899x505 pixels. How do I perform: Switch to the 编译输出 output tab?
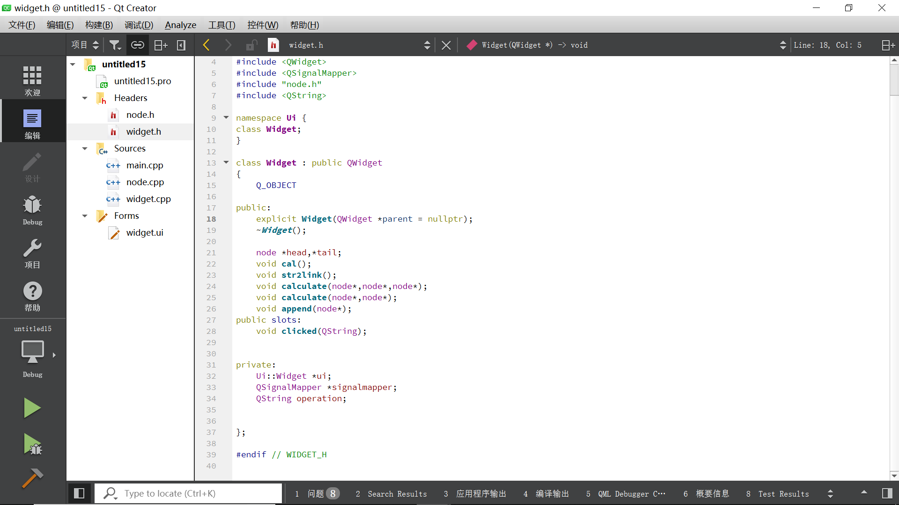pos(552,493)
